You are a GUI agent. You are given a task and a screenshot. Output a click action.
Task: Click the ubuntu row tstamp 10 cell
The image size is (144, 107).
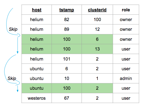pos(67,78)
